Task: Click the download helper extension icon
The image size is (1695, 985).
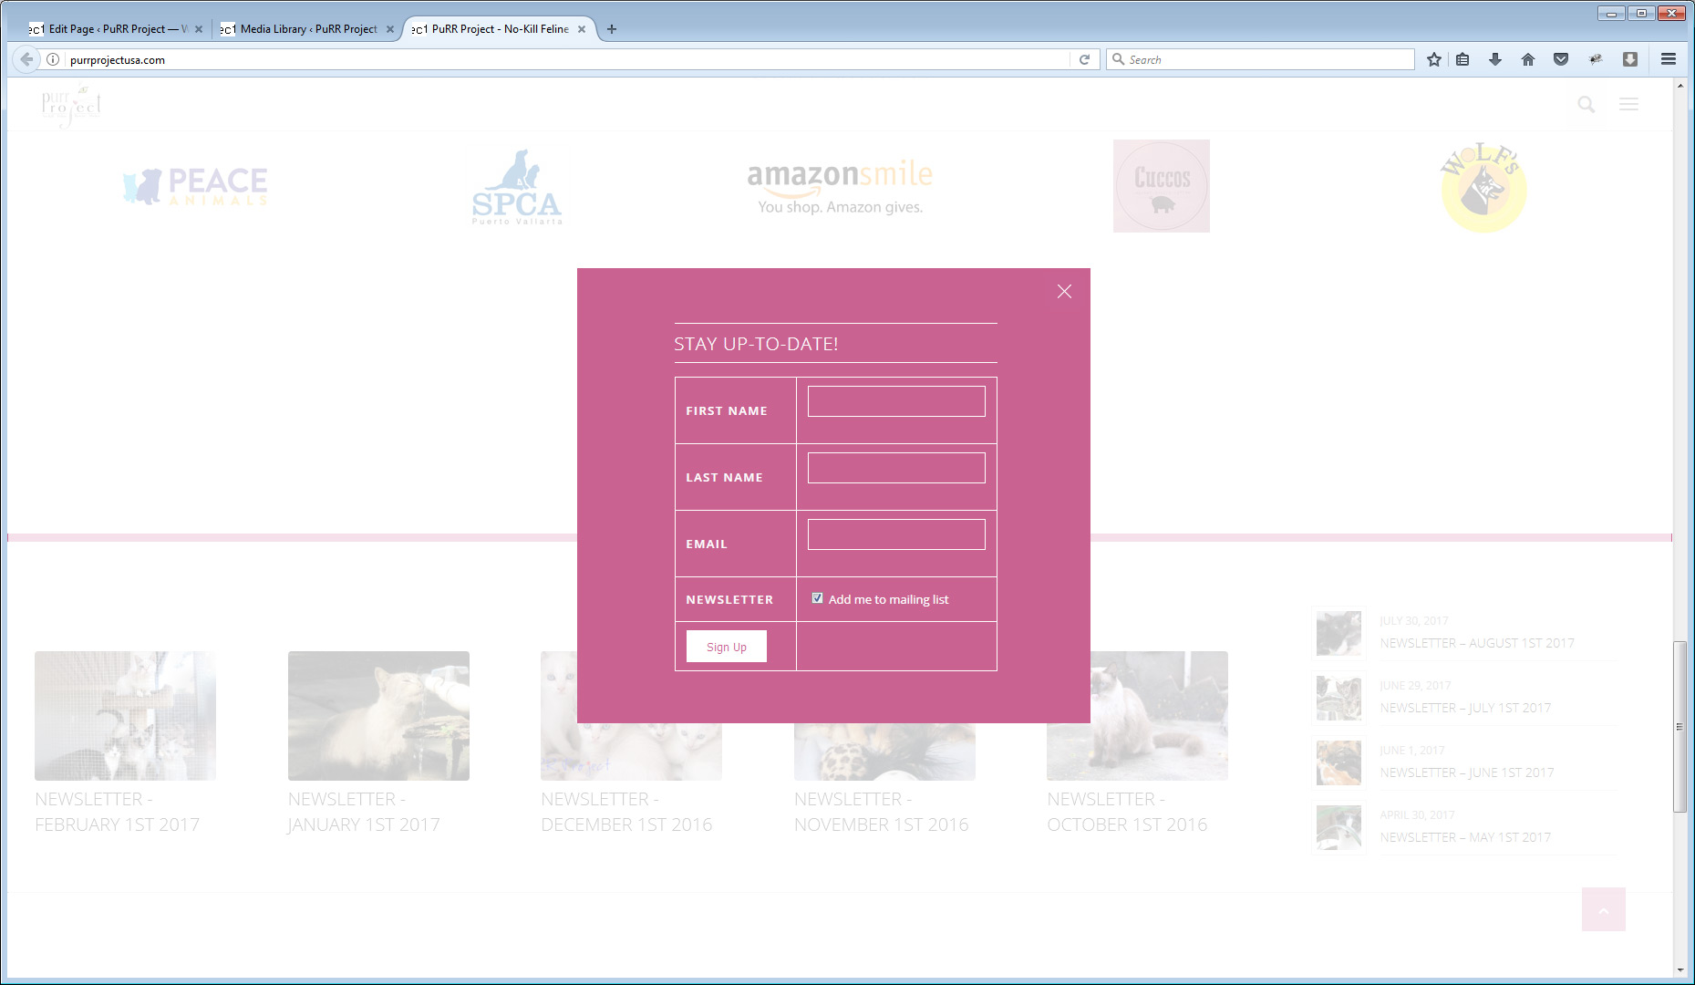Action: pos(1630,59)
